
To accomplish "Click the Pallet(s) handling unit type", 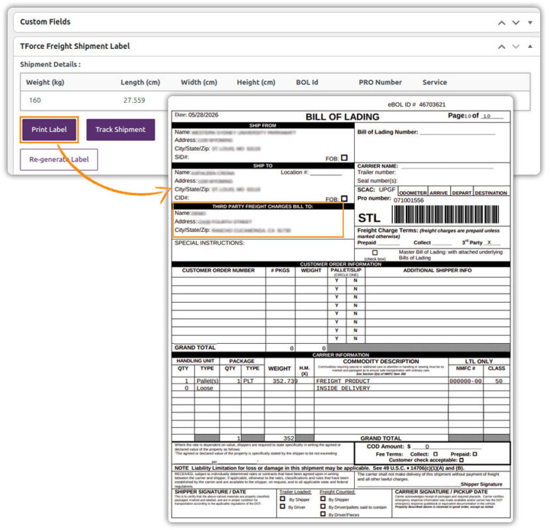I will pyautogui.click(x=207, y=381).
